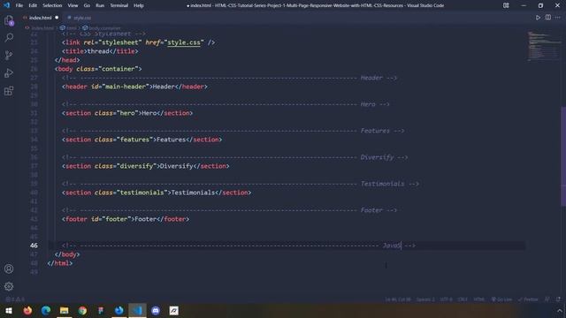Open Firefox Developer Edition from taskbar
The height and width of the screenshot is (318, 566).
coord(119,310)
